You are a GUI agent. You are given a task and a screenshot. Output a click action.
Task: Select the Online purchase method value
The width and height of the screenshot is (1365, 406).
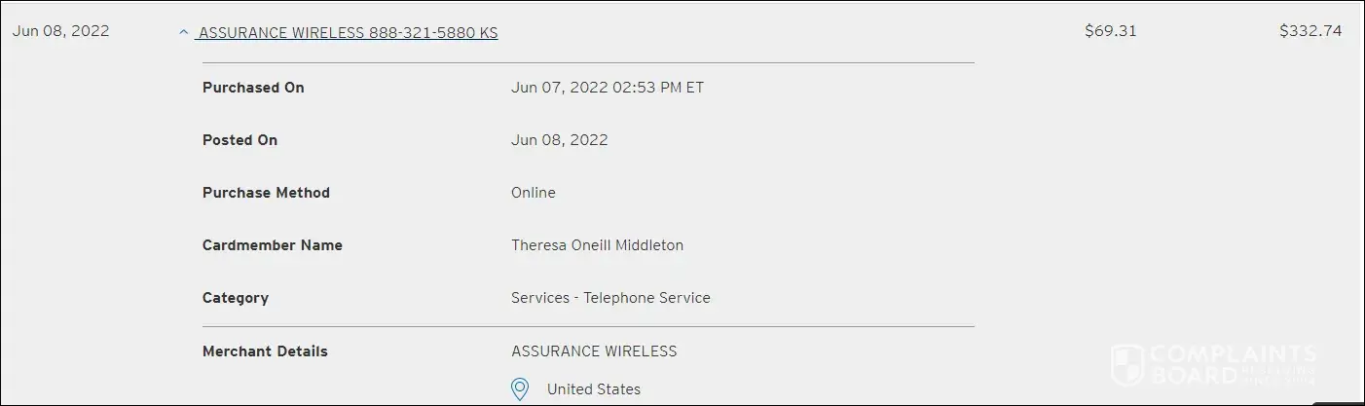(x=533, y=193)
